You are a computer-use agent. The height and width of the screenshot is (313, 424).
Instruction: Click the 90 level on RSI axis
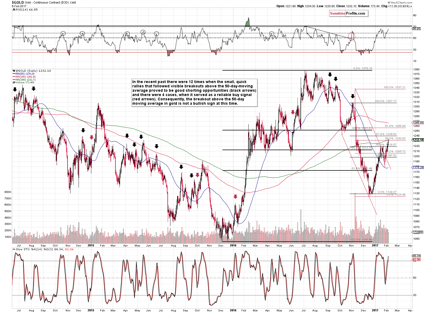pos(415,15)
